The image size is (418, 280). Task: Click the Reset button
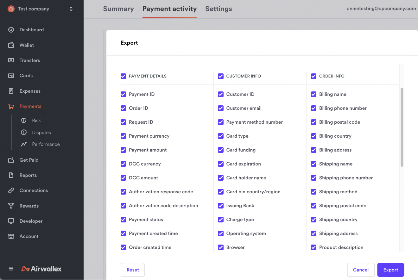click(x=133, y=270)
